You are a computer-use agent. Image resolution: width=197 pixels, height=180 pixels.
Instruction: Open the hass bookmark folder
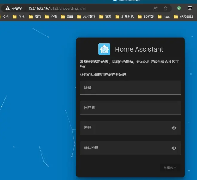coord(164,17)
